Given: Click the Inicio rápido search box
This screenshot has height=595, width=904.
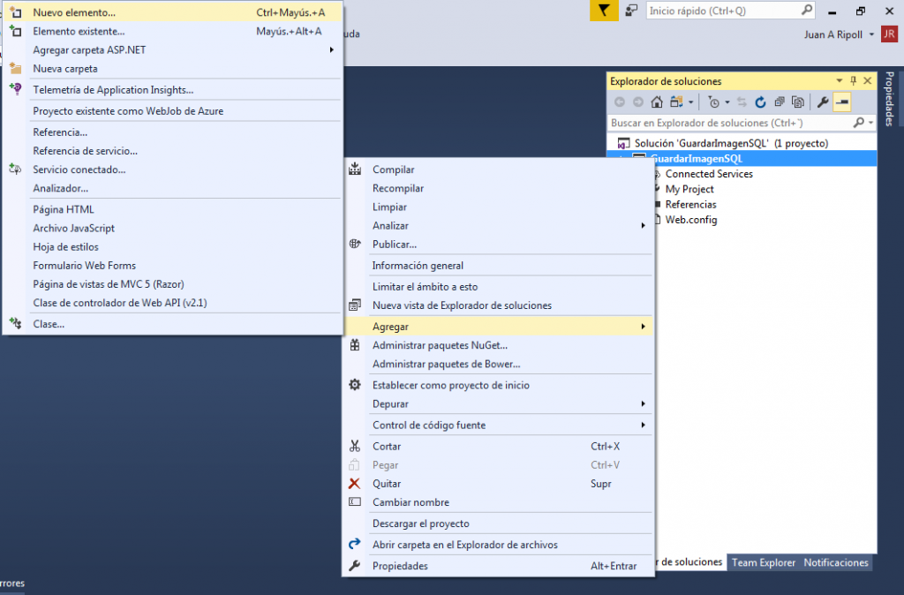Looking at the screenshot, I should (x=722, y=11).
